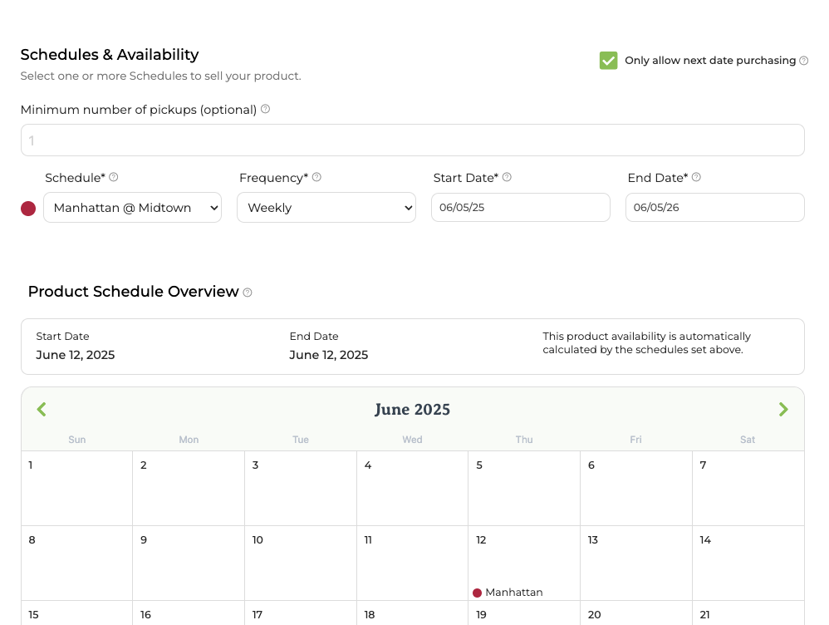Click help icon next to Minimum number of pickups
The image size is (829, 625).
266,109
